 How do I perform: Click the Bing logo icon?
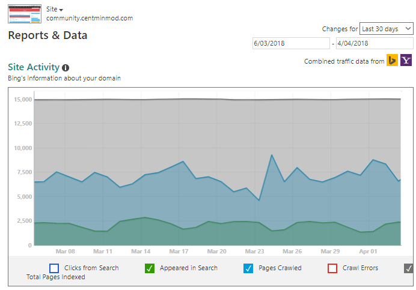tap(392, 60)
